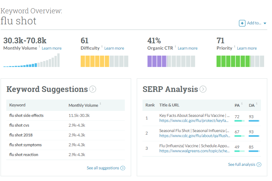Click Learn more next to Priority

247,48
